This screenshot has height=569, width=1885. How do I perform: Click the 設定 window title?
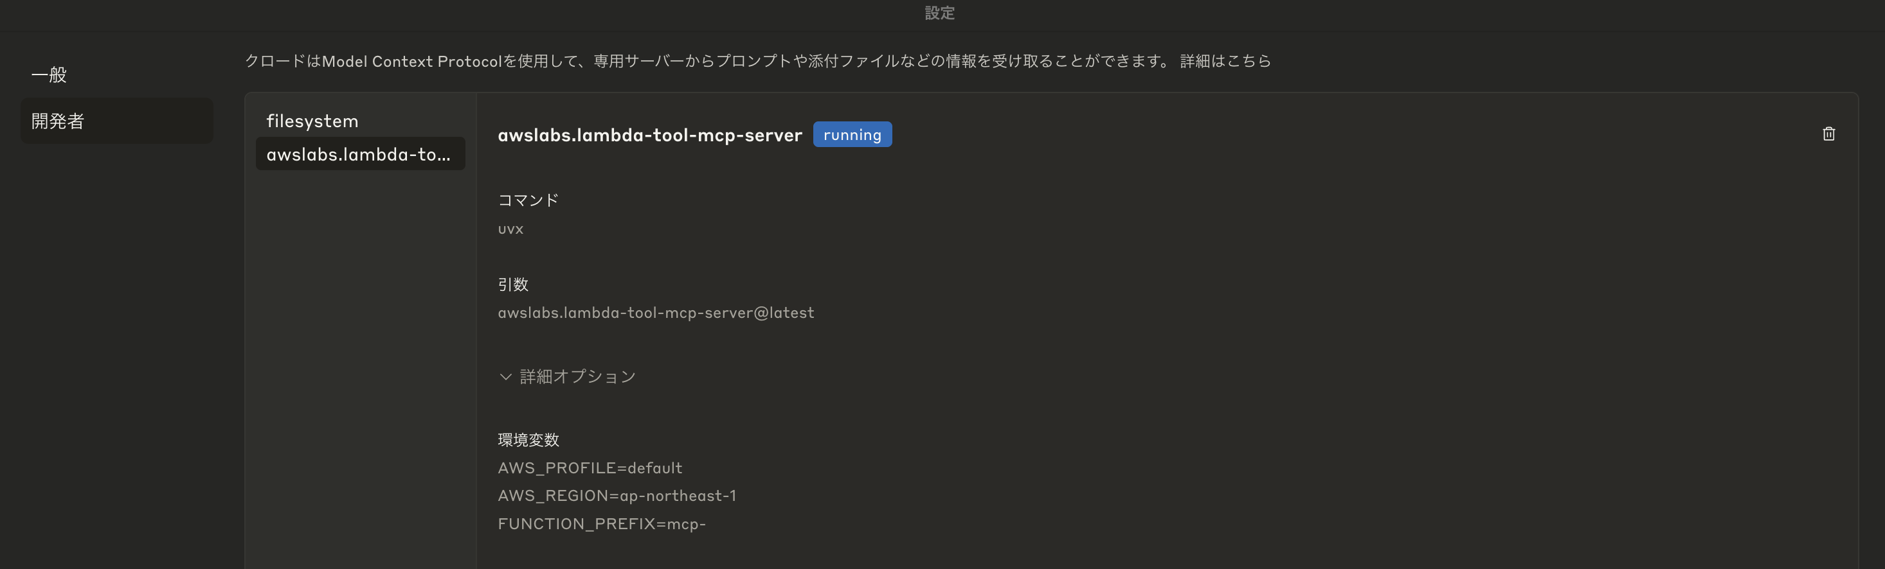939,13
